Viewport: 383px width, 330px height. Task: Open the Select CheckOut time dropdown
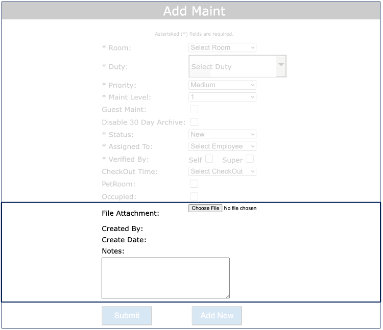[x=222, y=171]
